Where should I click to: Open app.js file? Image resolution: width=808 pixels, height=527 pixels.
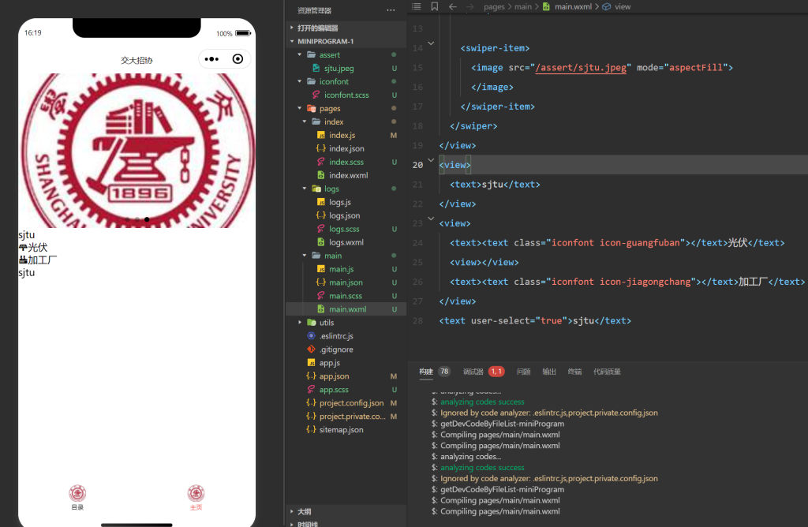329,363
